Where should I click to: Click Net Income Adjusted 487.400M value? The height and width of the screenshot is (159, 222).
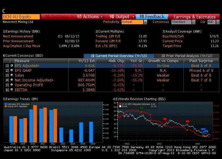(86, 80)
